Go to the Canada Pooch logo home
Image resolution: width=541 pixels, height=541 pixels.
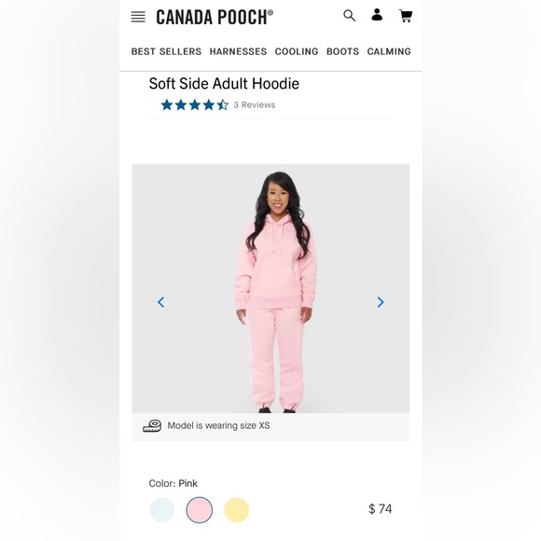click(215, 17)
